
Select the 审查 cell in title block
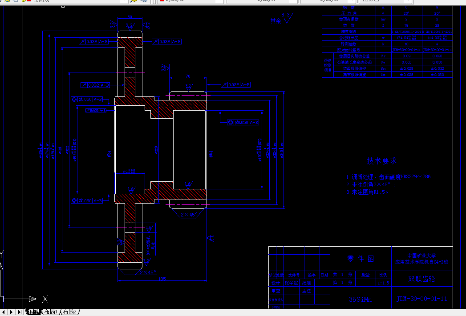(276, 291)
